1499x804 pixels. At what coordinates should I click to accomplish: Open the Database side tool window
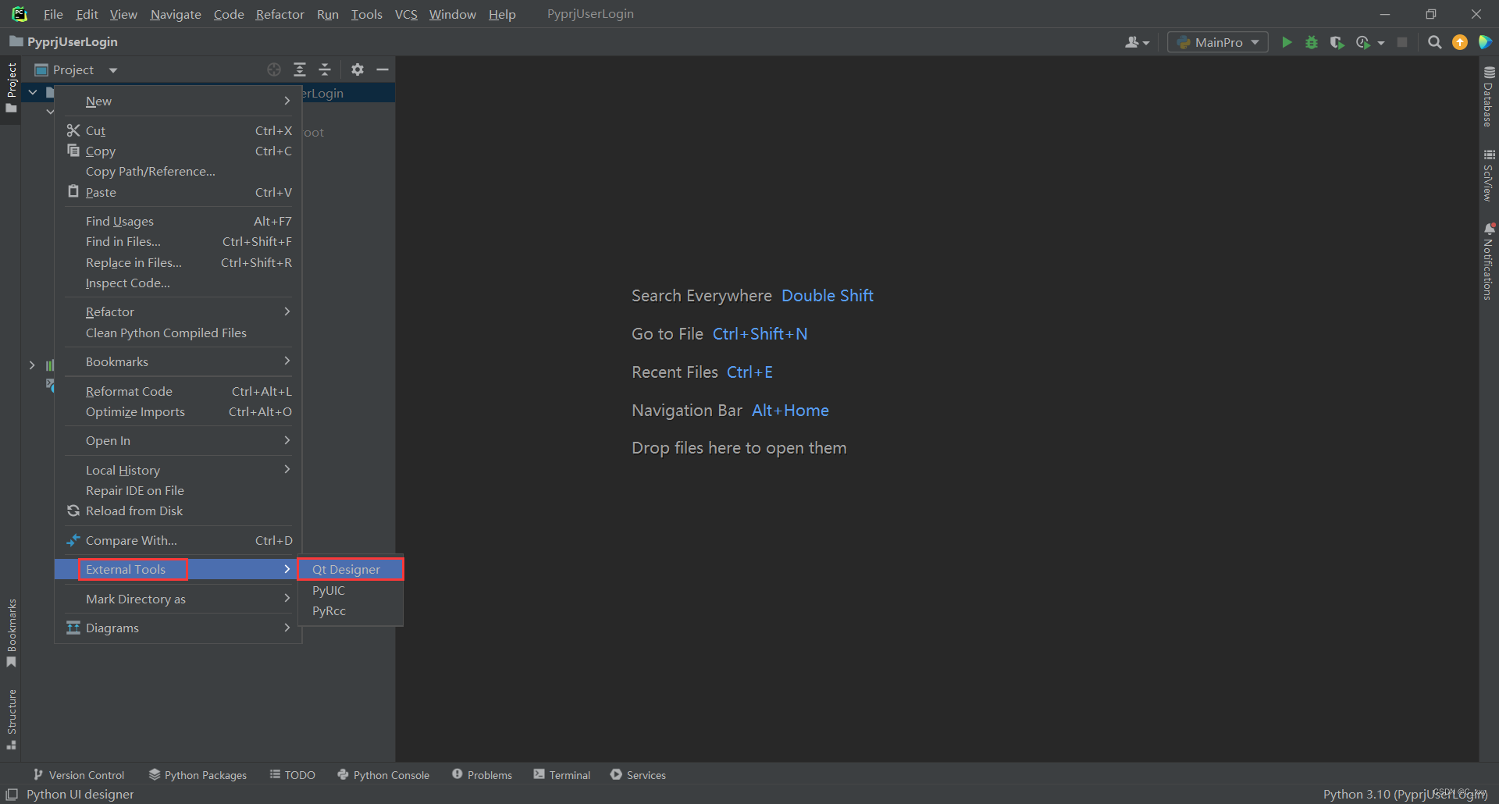1489,96
